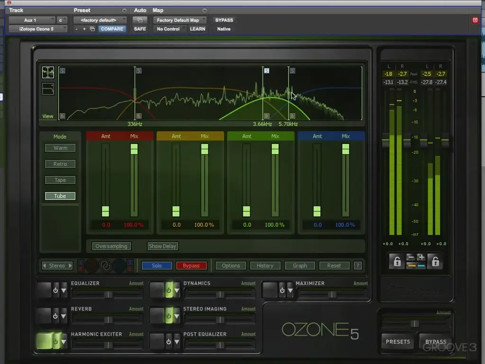Click the copy preset settings icon
Screen dimensions: 485x364
[x=92, y=29]
